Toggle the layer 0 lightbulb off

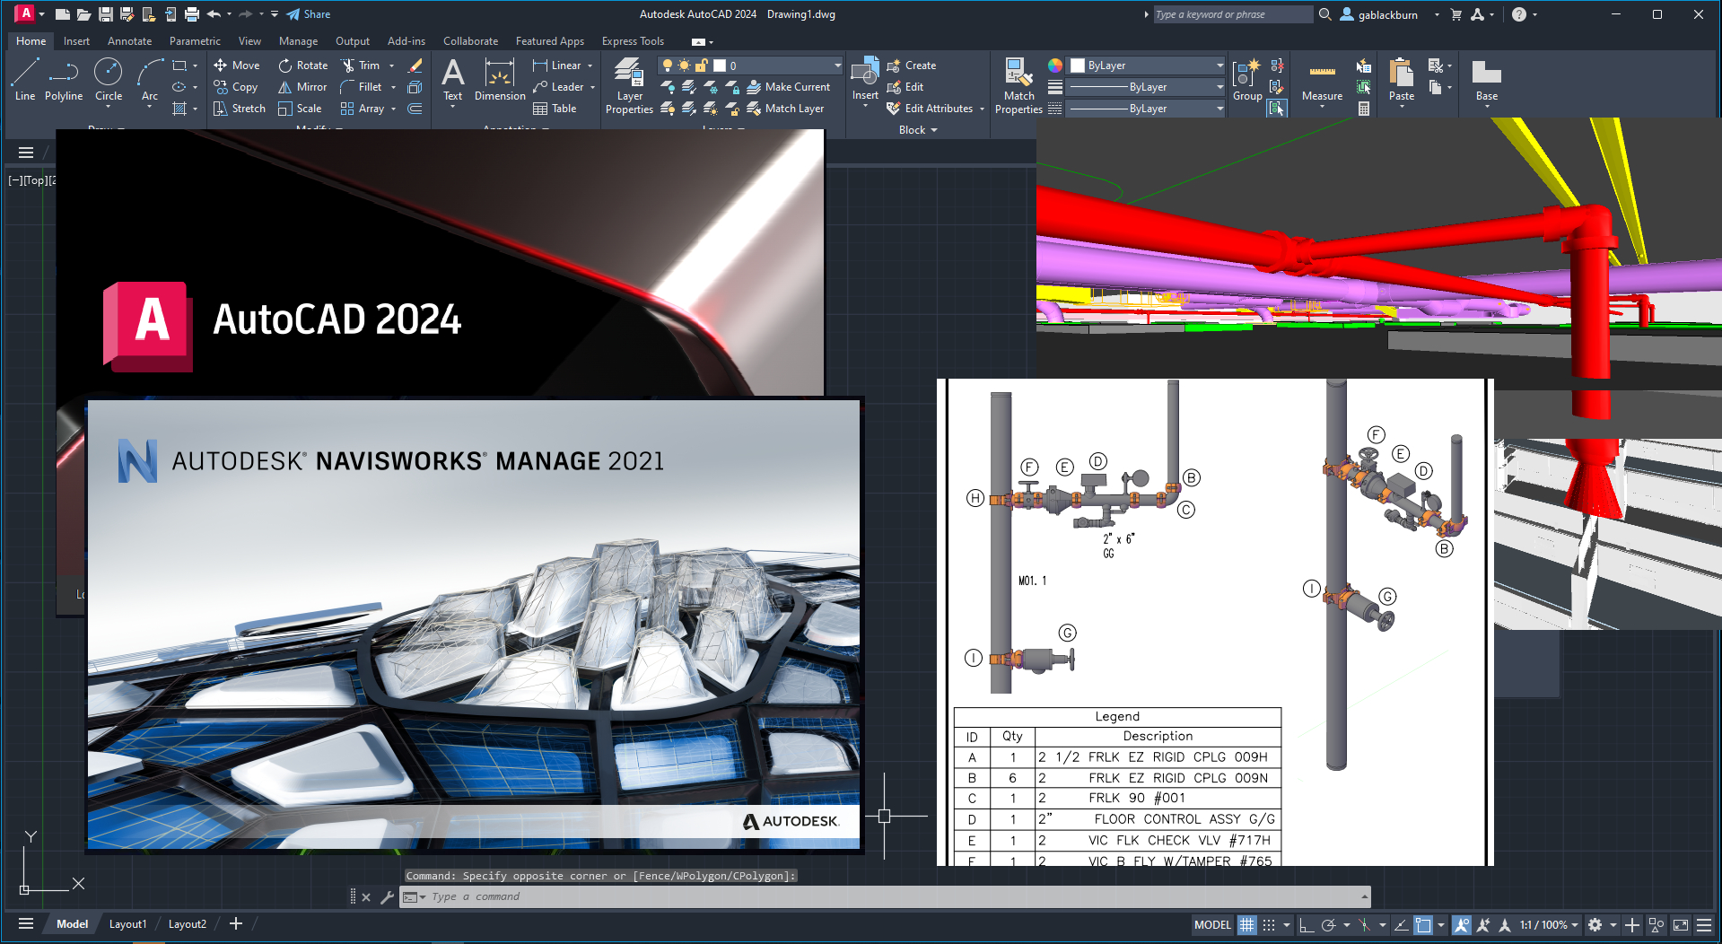tap(667, 66)
